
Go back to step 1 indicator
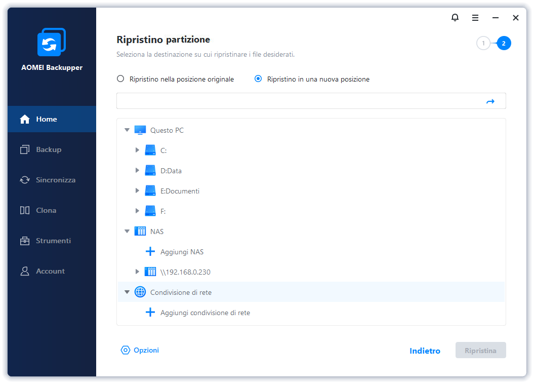[483, 44]
